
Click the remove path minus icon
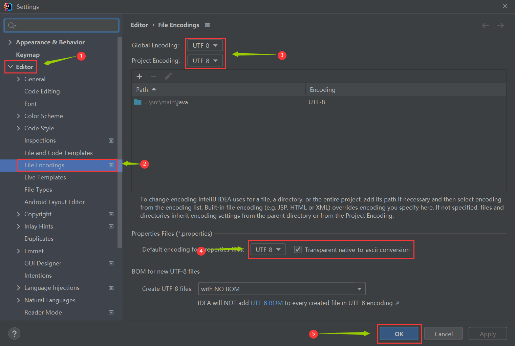[x=153, y=77]
